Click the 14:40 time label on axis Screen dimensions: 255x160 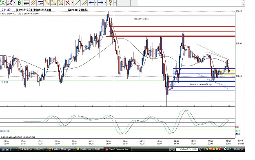(176, 141)
